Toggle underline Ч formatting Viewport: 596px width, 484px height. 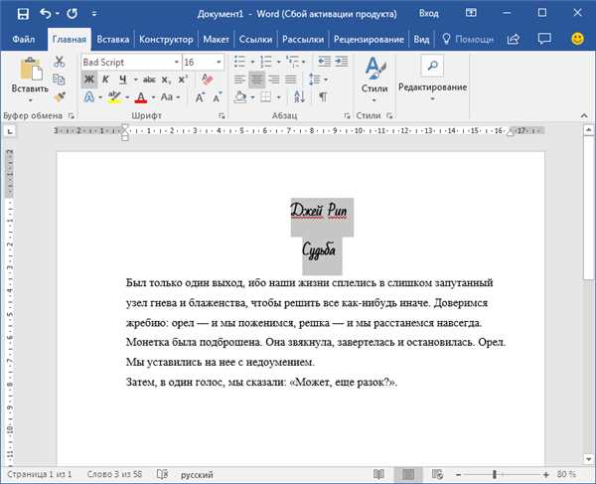122,80
